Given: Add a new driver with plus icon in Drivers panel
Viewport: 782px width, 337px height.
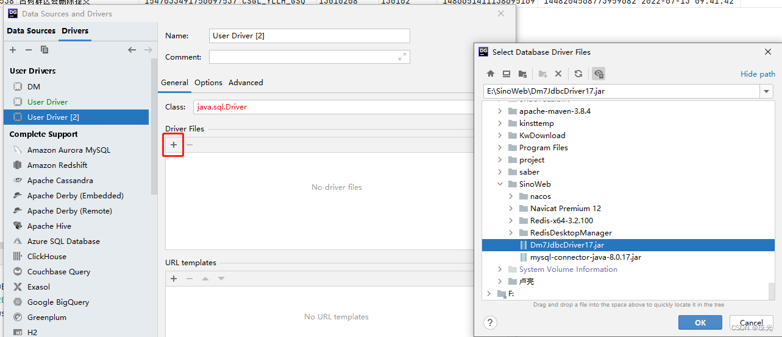Looking at the screenshot, I should (x=13, y=50).
